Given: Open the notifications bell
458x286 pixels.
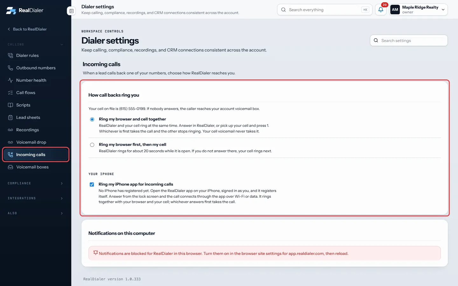Looking at the screenshot, I should [x=381, y=10].
